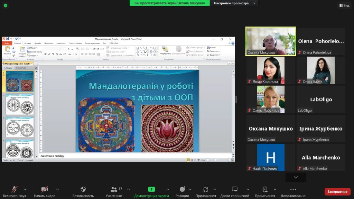Open the Реакции emoji icon
The image size is (354, 199).
click(x=182, y=189)
